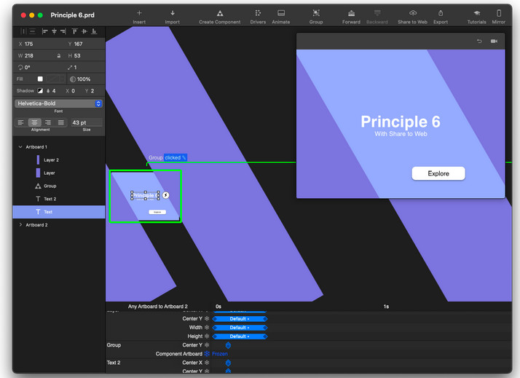Screen dimensions: 520x378
Task: Align right edges icon
Action: coord(63,31)
